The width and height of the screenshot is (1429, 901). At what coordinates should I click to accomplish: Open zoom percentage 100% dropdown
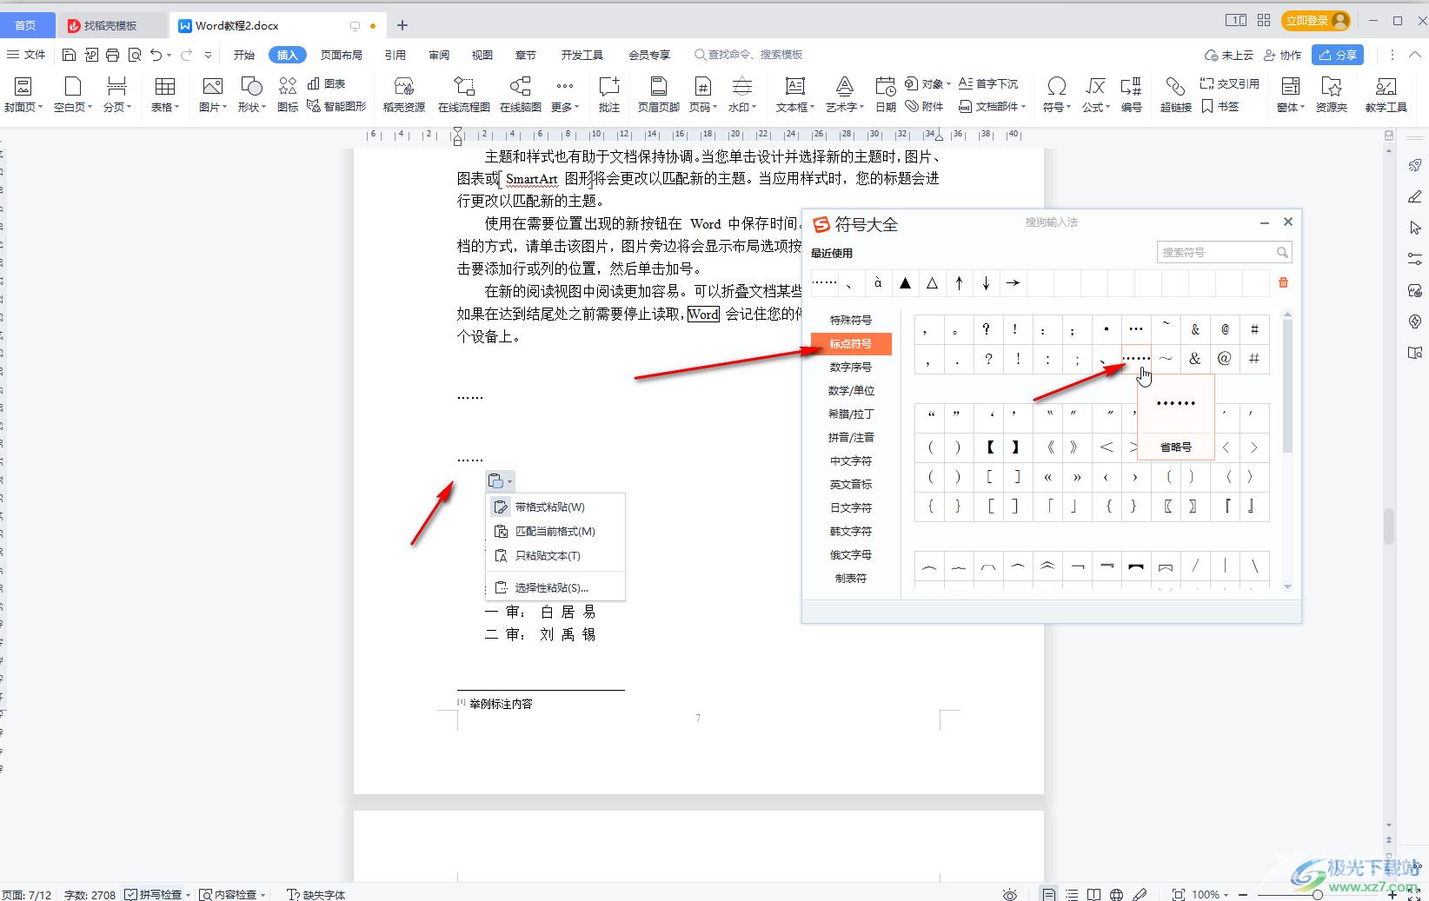tap(1210, 894)
